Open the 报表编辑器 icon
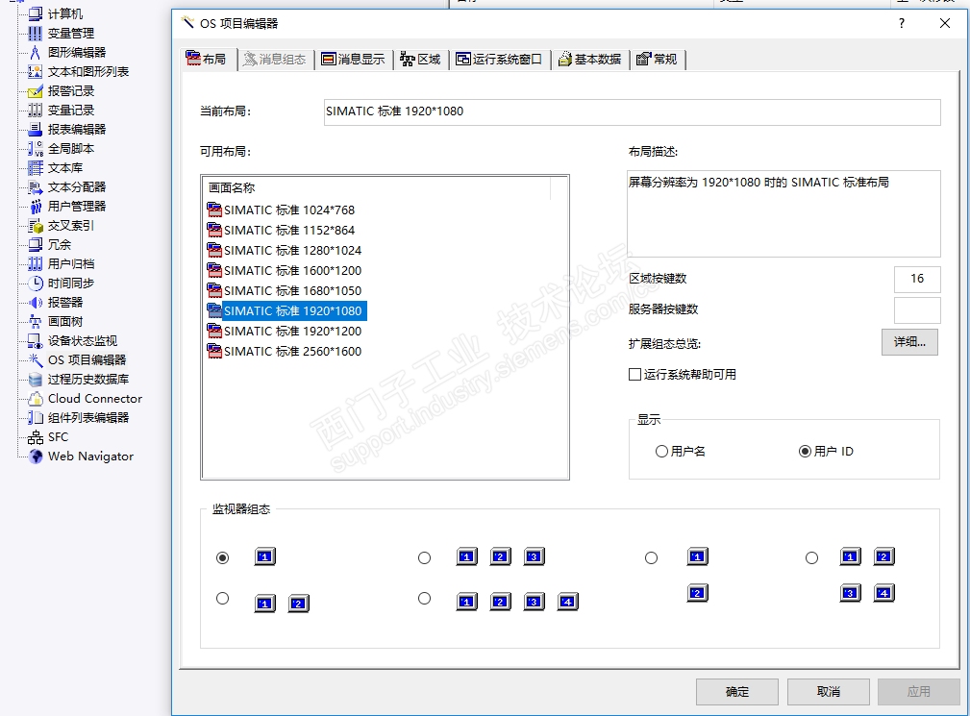This screenshot has width=970, height=716. pyautogui.click(x=36, y=129)
